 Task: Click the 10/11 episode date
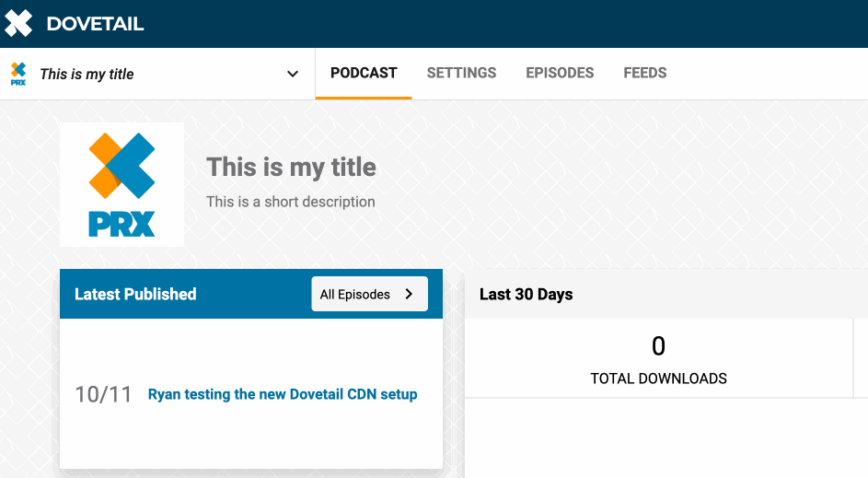point(103,394)
